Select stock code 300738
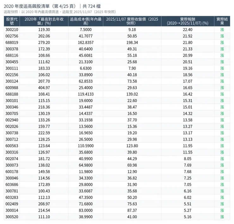The width and height of the screenshot is (234, 224). pyautogui.click(x=12, y=133)
